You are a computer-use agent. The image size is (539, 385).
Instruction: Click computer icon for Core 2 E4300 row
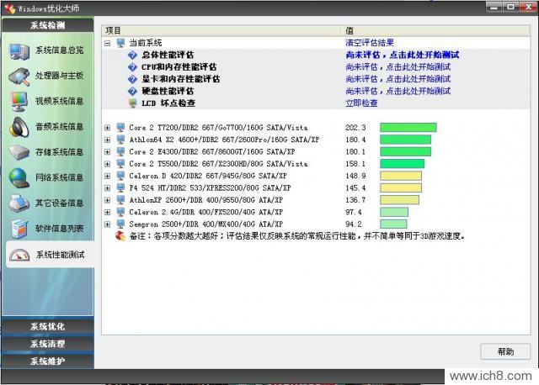120,151
